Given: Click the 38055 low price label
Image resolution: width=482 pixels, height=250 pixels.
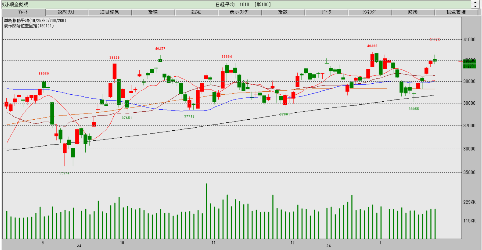Looking at the screenshot, I should [x=414, y=109].
